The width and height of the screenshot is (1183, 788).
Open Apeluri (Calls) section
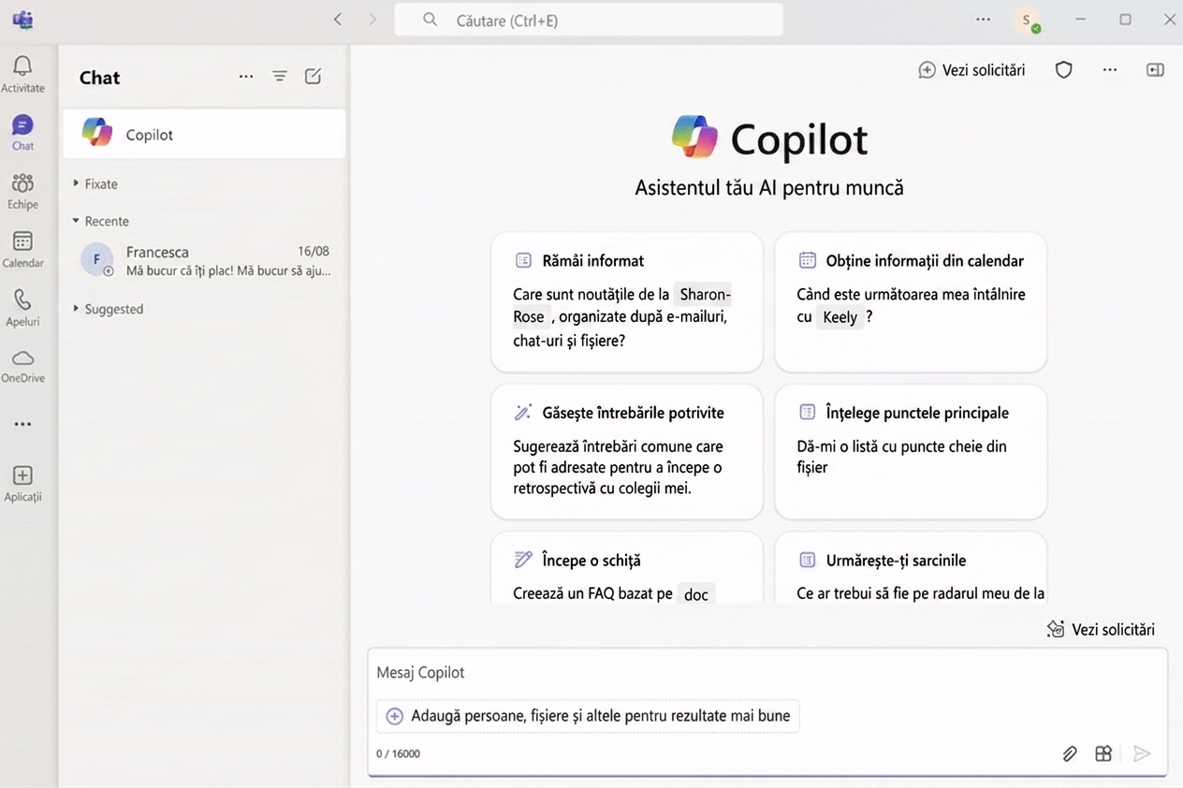point(22,307)
